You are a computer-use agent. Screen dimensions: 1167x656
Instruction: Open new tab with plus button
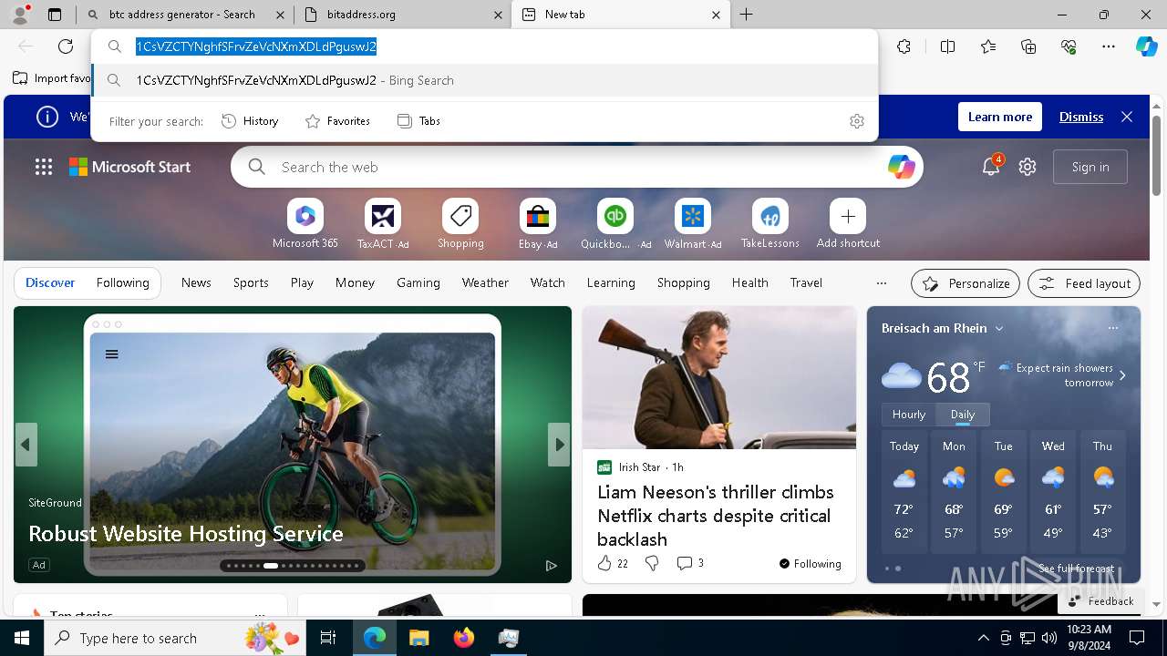pos(747,15)
